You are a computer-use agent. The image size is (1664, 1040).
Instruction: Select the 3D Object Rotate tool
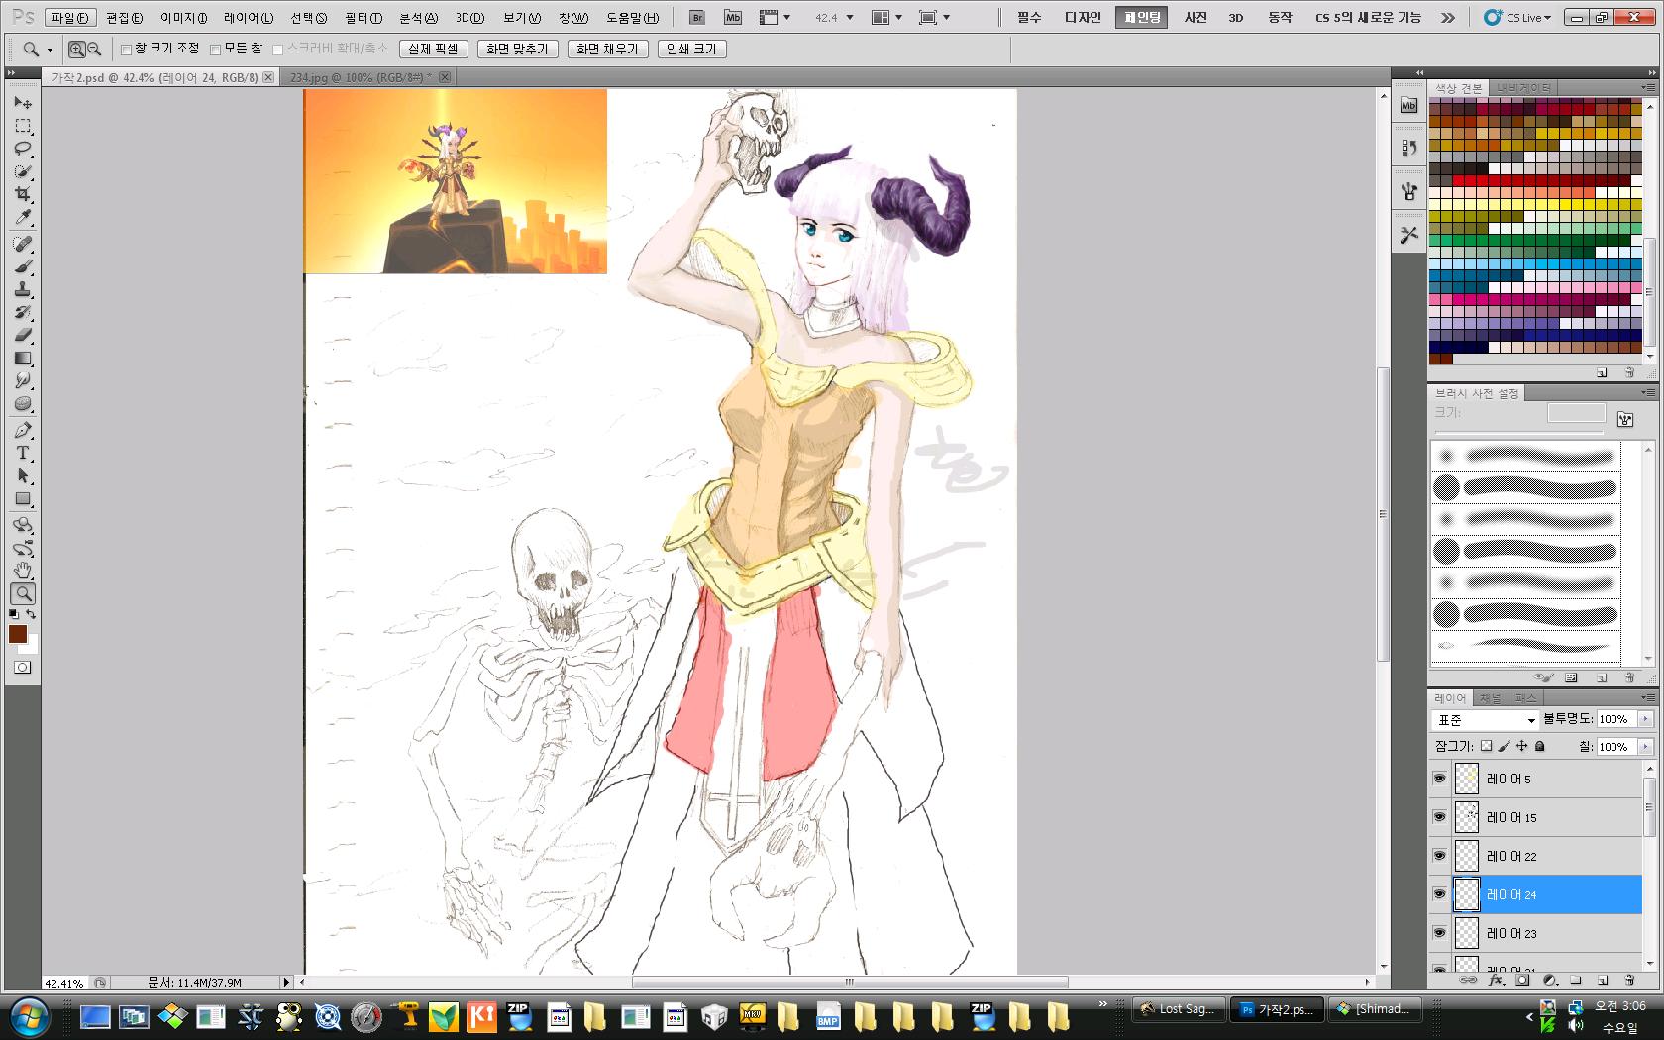[23, 525]
